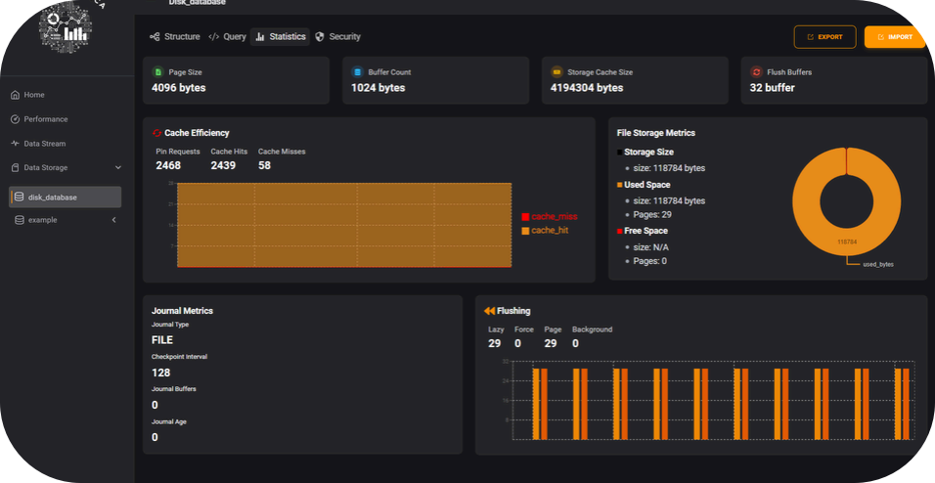Click Journal Type value FILE
Image resolution: width=935 pixels, height=483 pixels.
click(x=162, y=340)
